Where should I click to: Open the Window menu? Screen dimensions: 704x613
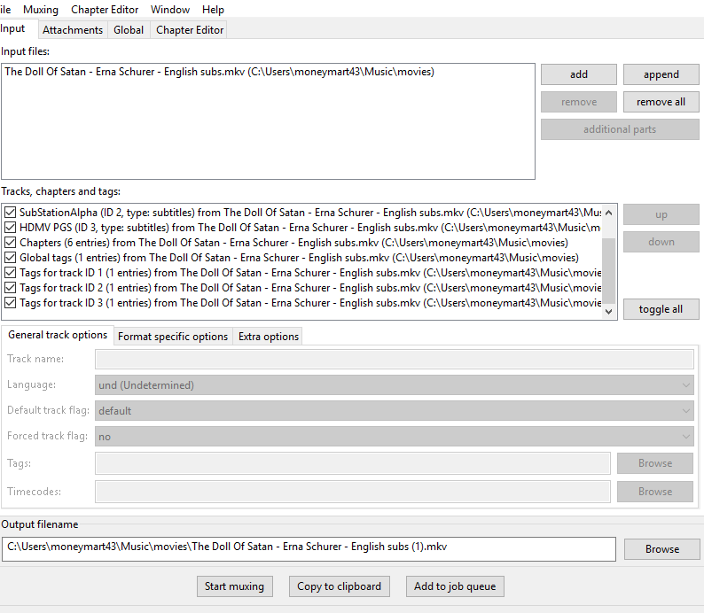[170, 10]
